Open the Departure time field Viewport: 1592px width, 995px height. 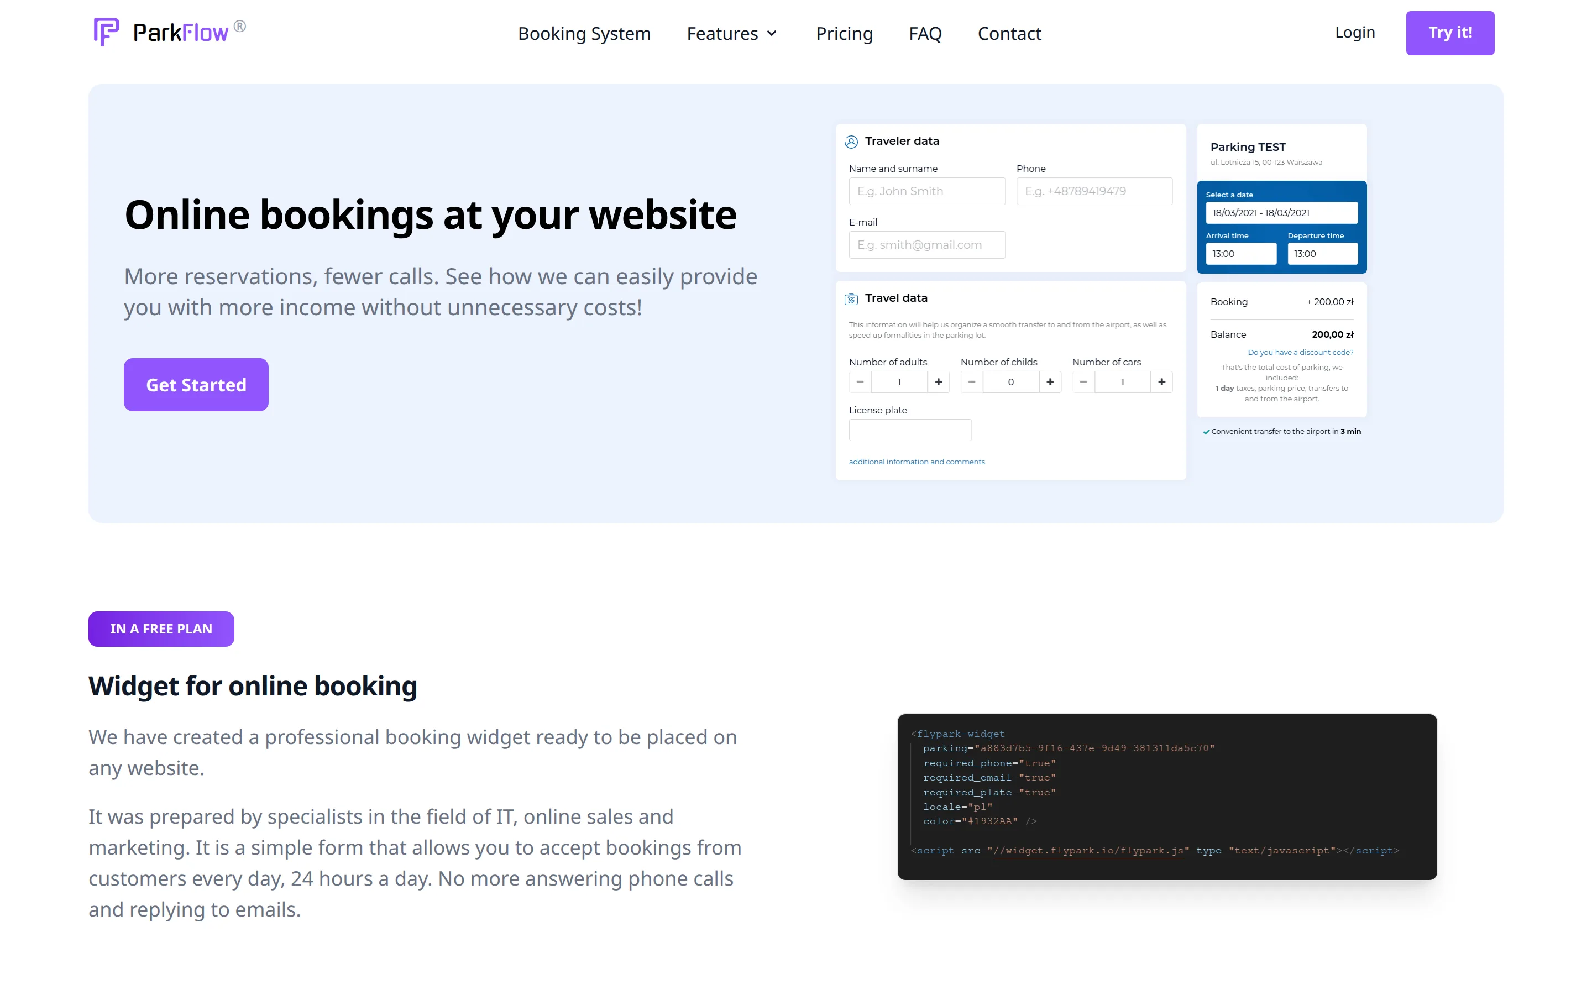[x=1322, y=253]
